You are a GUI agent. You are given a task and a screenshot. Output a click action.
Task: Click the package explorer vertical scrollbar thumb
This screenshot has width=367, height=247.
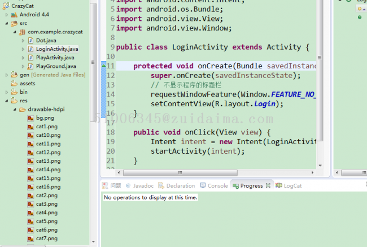pos(93,62)
